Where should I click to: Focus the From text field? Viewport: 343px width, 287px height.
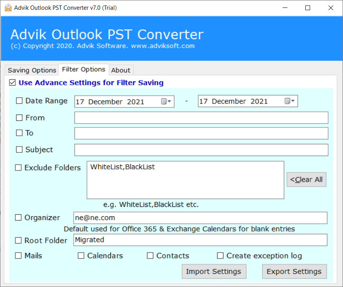tap(201, 118)
